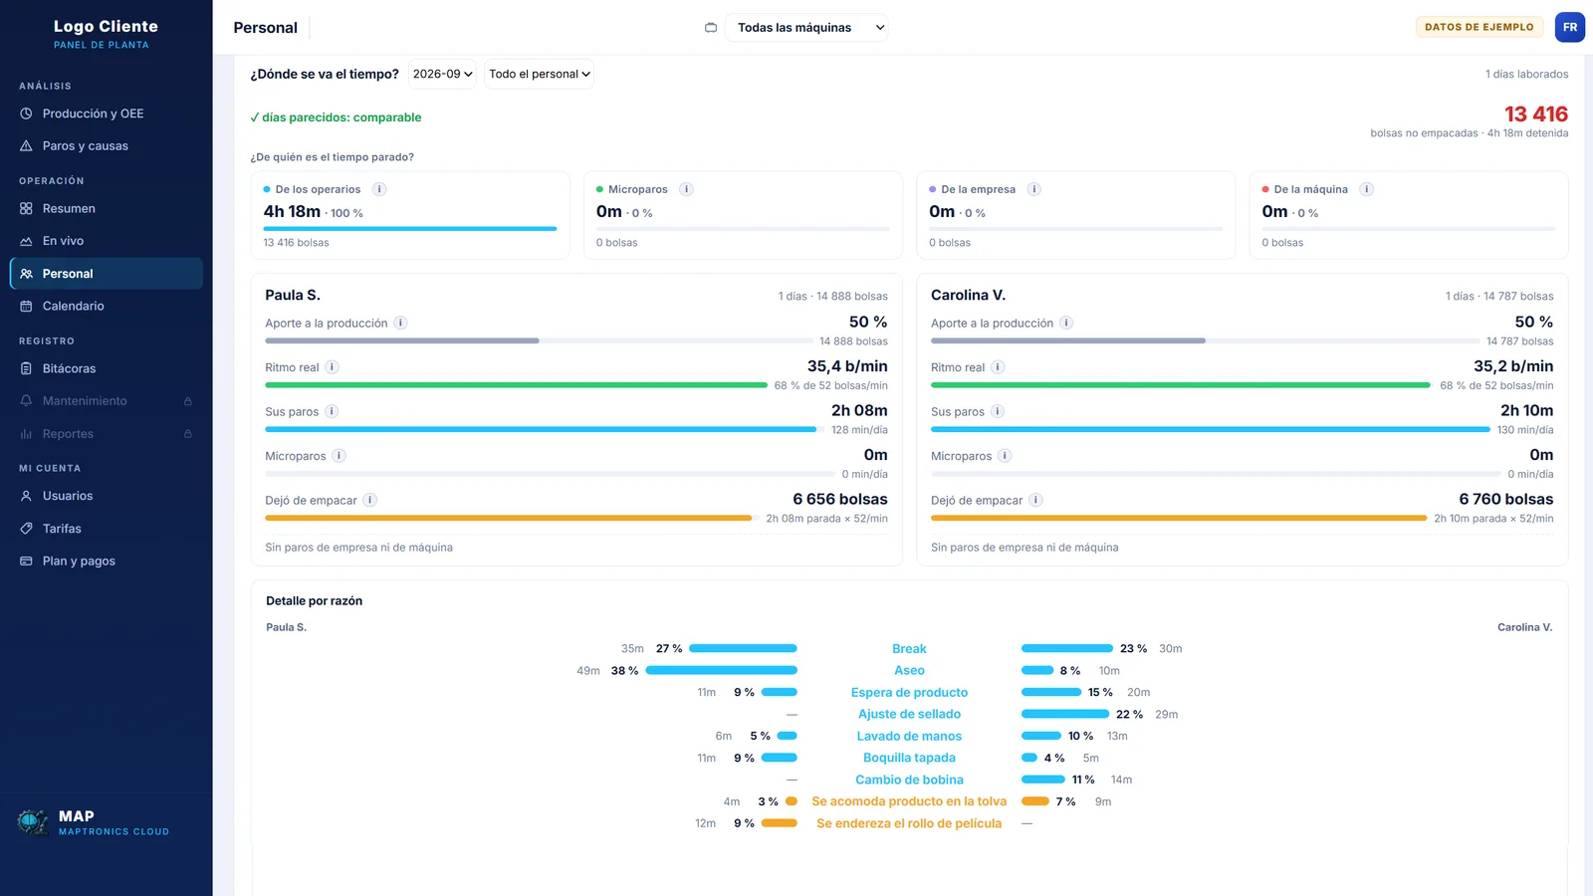Click the lock icon beside Reportes

click(x=188, y=434)
